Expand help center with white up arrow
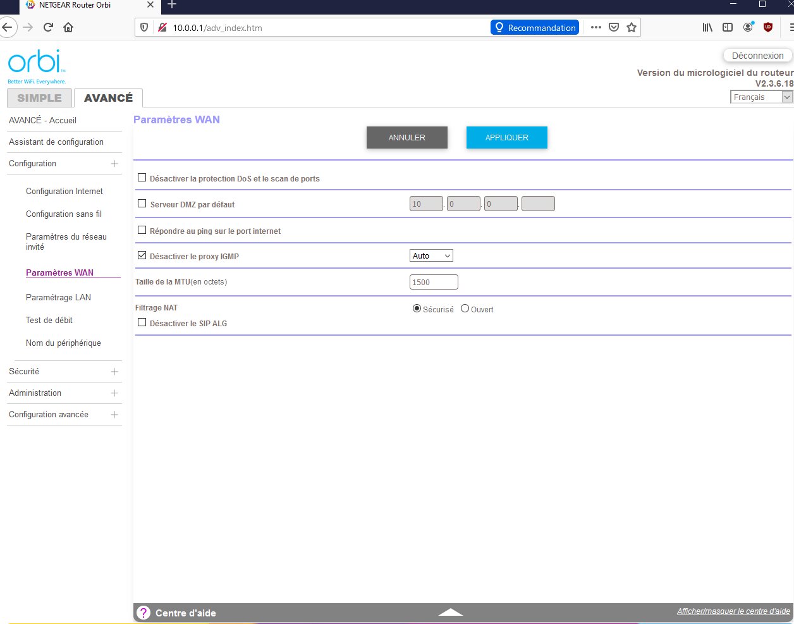 (450, 612)
